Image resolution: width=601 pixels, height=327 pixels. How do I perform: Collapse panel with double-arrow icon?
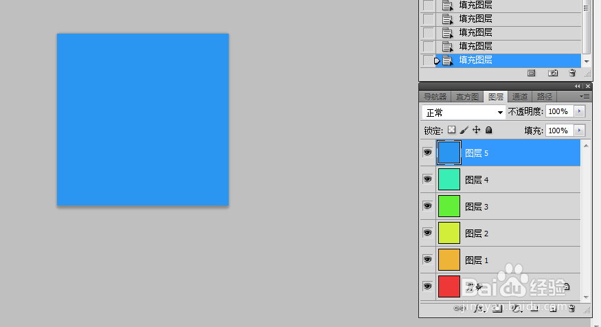coord(578,87)
